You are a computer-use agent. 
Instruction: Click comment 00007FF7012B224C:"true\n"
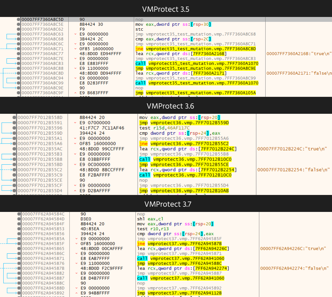coord(292,149)
